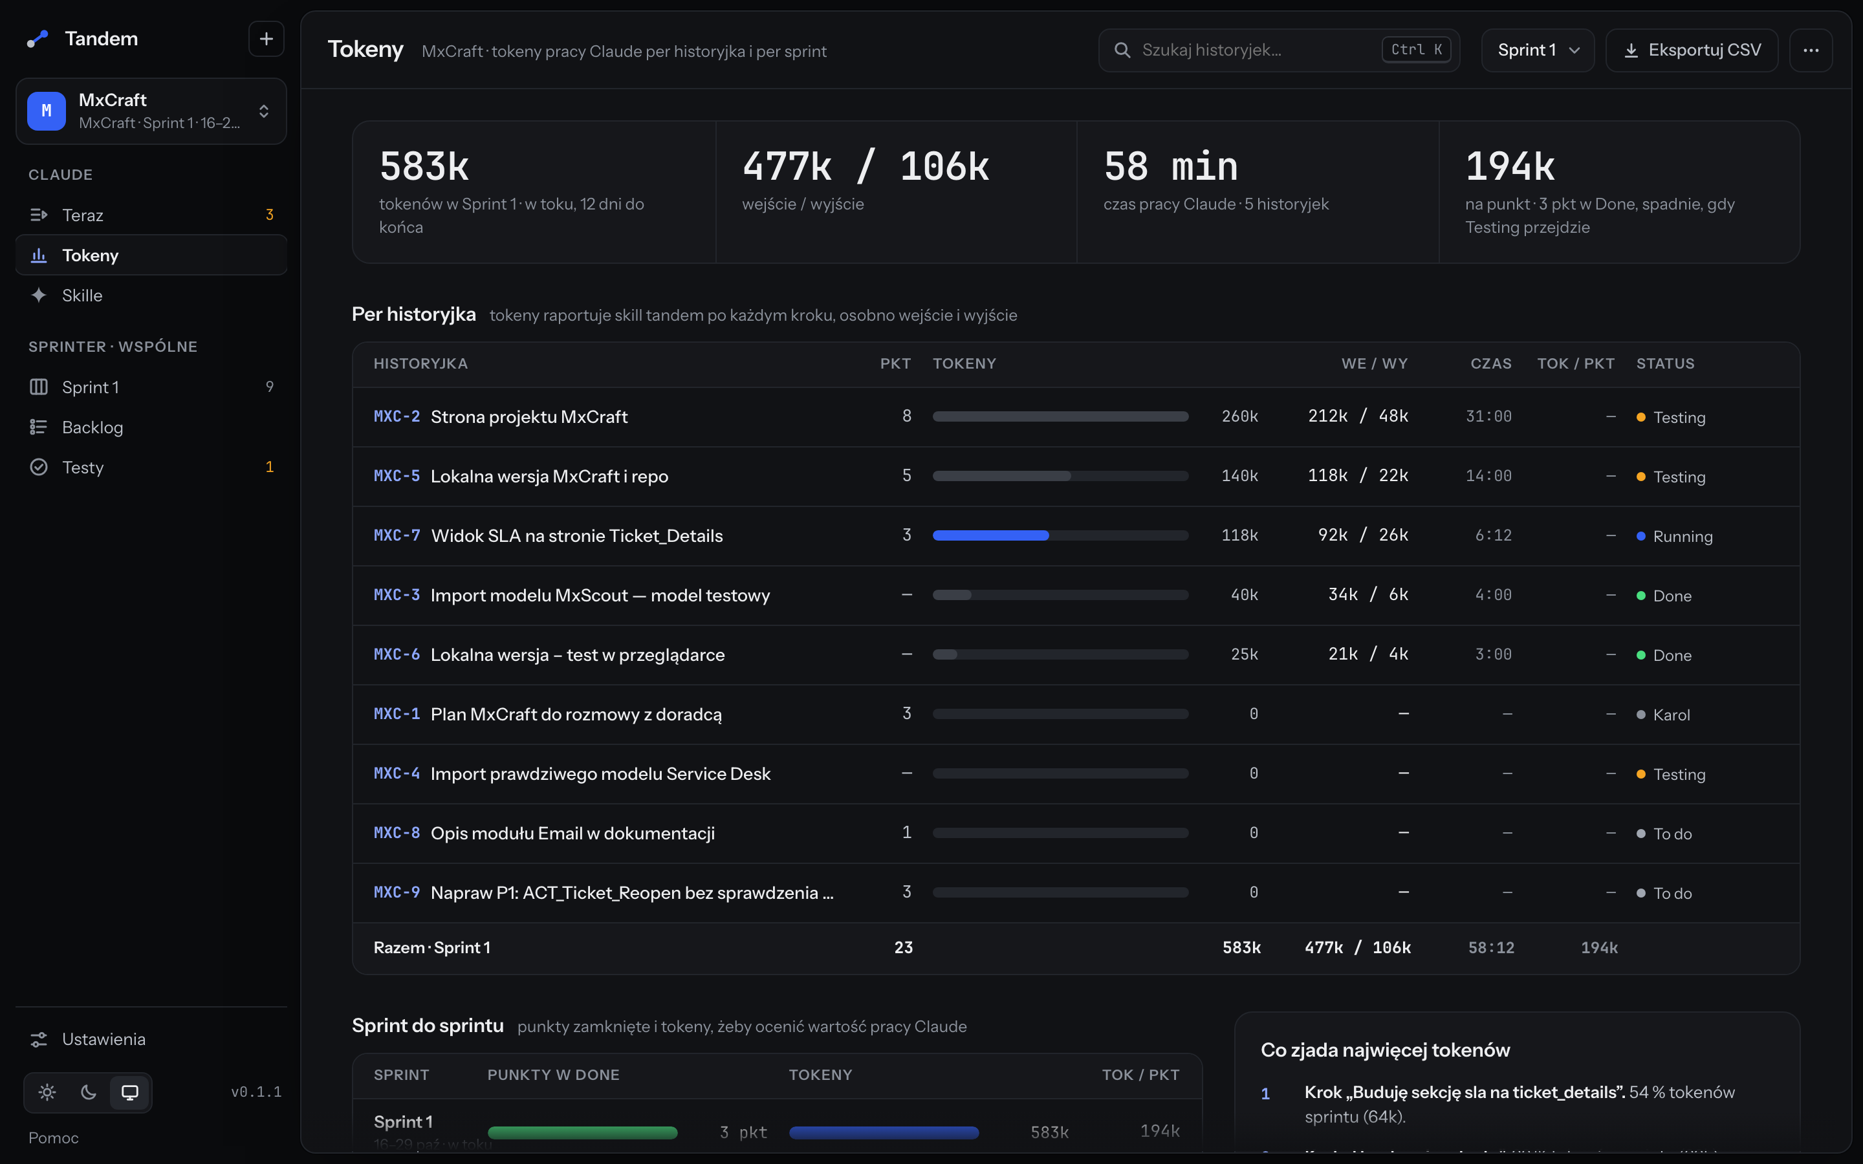Click the Karol status on MXC-1

(x=1663, y=715)
